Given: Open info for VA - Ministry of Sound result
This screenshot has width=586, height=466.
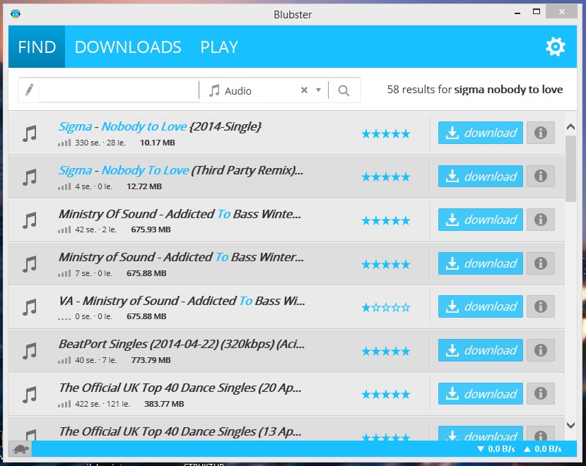Looking at the screenshot, I should [x=540, y=306].
